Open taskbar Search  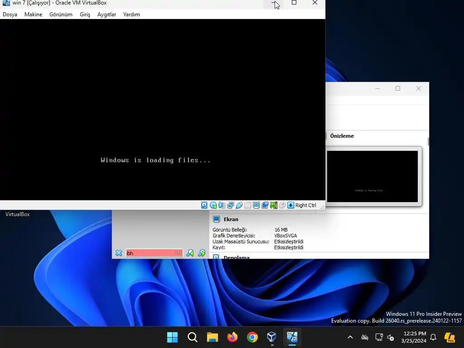click(x=192, y=337)
